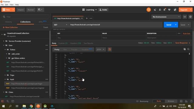Viewport: 194px width, 109px height.
Task: Open the Upgrade dropdown arrow
Action: point(191,10)
